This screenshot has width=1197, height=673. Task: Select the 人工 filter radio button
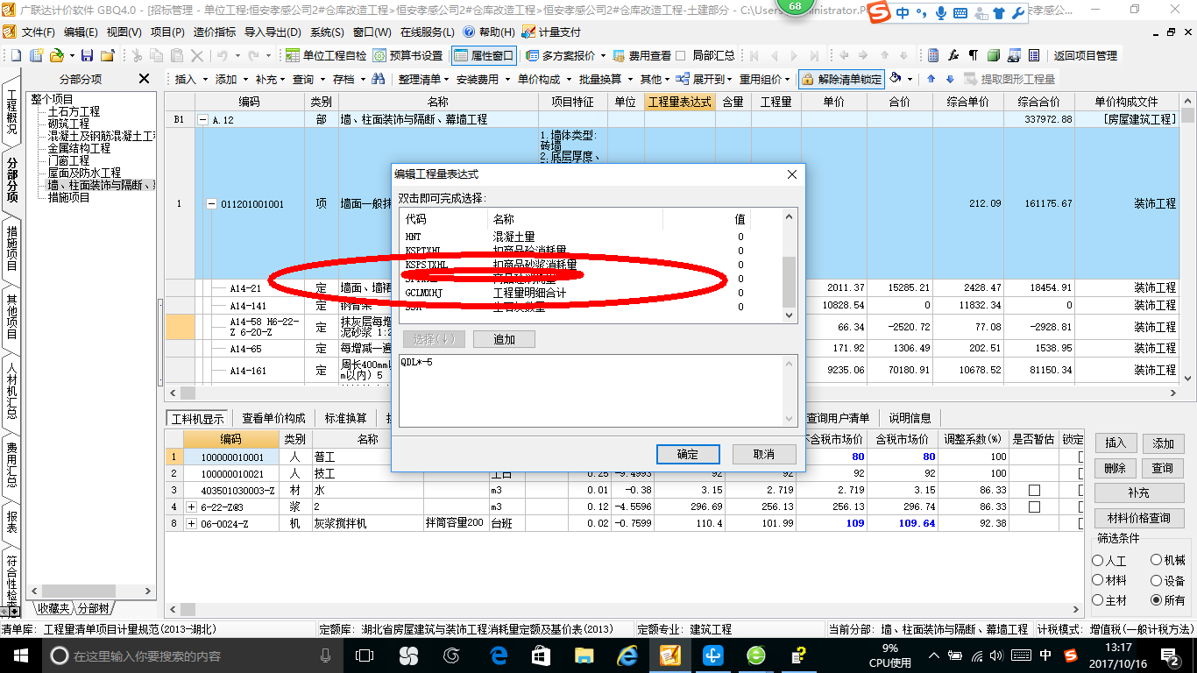click(x=1097, y=561)
